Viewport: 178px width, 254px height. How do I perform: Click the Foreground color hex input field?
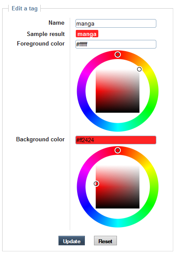(116, 44)
